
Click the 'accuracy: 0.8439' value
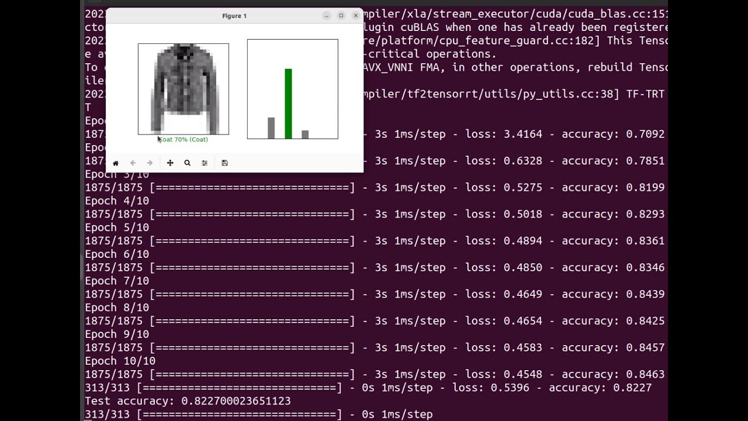pos(613,294)
